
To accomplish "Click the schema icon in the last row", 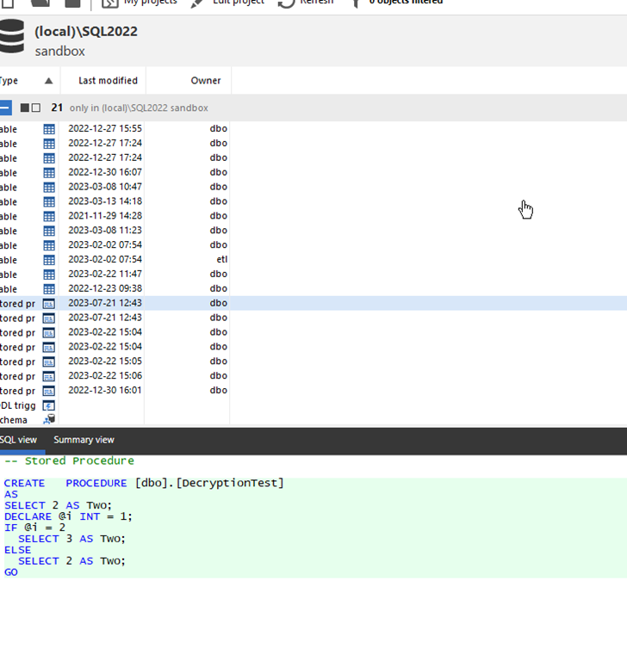I will (x=49, y=420).
